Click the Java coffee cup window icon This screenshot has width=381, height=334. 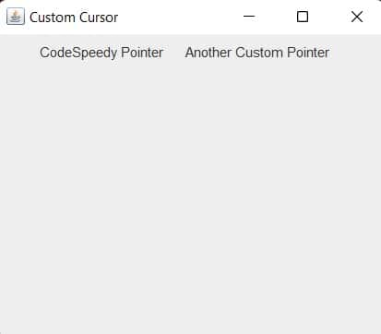click(16, 17)
